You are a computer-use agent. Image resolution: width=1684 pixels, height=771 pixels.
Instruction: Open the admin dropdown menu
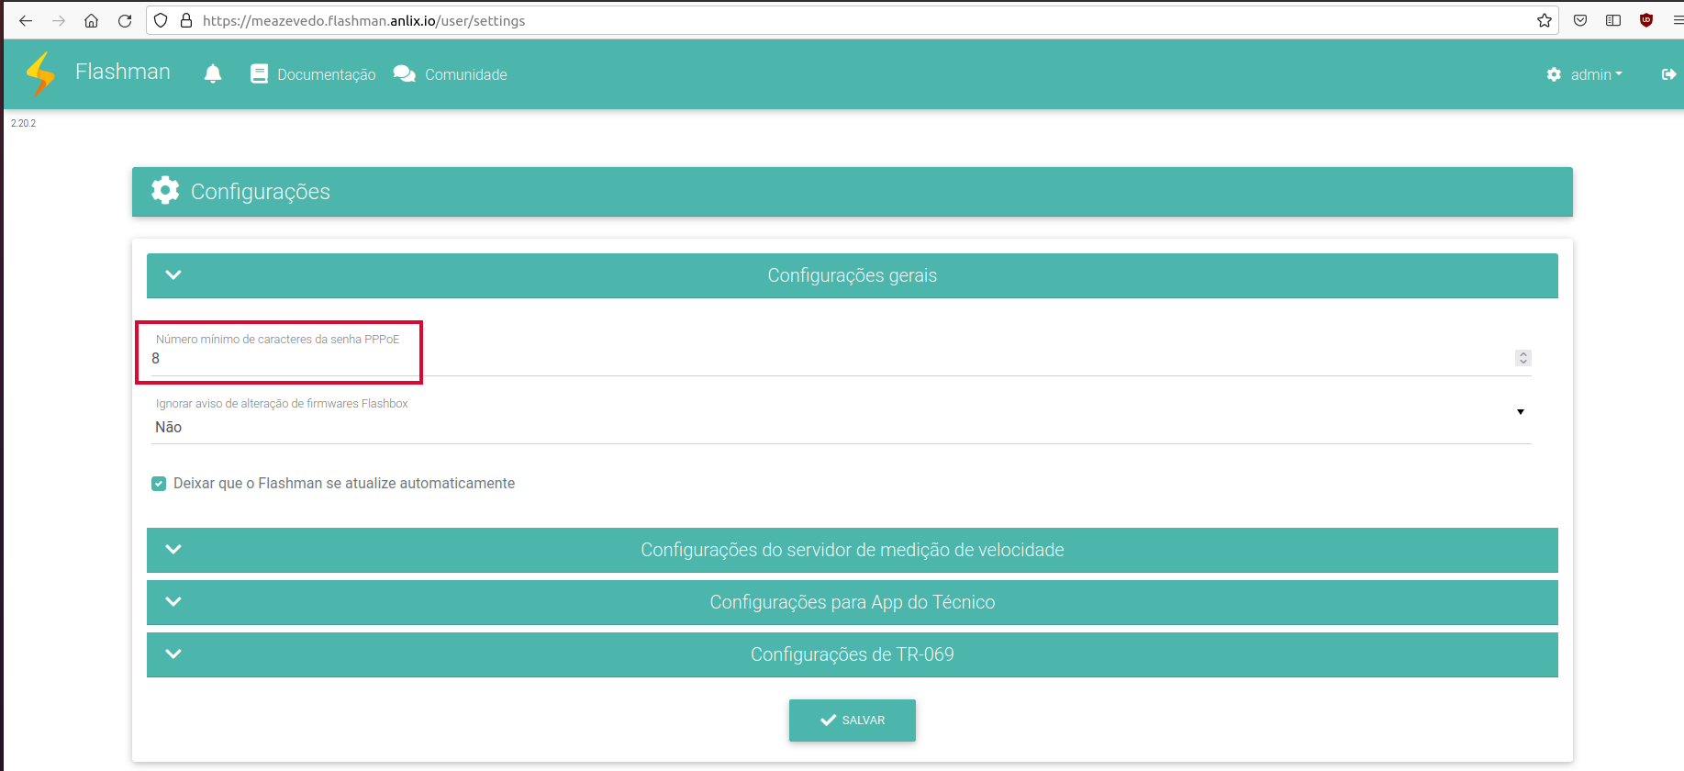[1584, 74]
